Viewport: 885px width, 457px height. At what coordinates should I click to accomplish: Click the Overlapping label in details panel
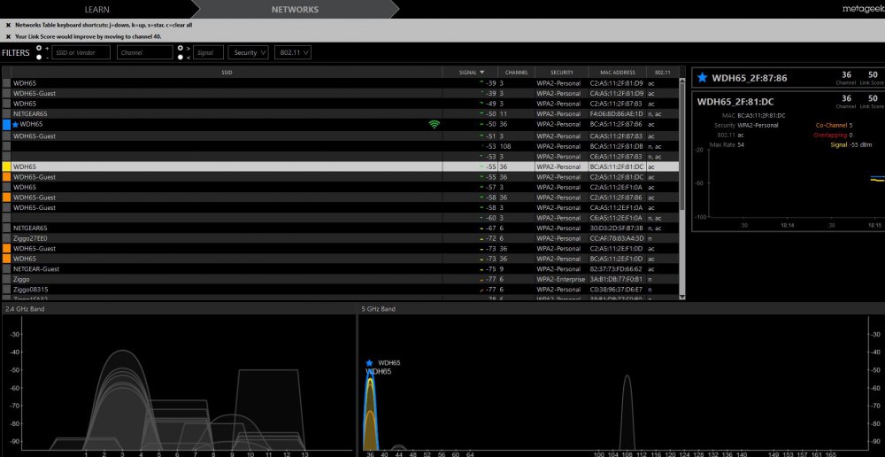tap(831, 136)
